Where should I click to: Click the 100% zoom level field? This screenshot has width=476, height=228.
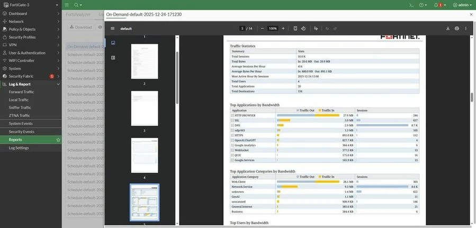click(x=273, y=29)
